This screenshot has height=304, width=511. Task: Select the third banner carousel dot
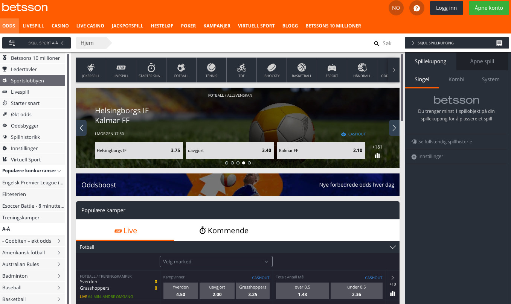tap(238, 163)
